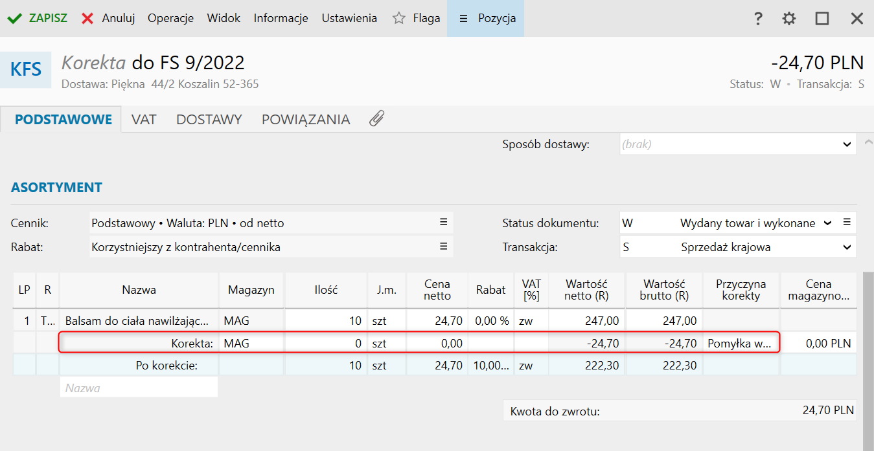874x451 pixels.
Task: Click hamburger icon beside Status dokumentu
Action: coord(847,223)
